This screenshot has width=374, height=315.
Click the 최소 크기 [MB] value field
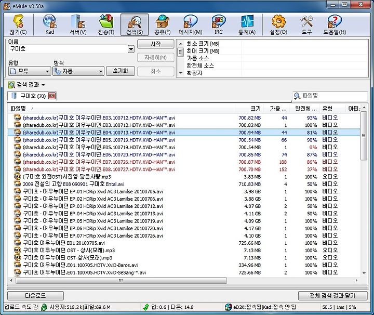tap(304, 44)
